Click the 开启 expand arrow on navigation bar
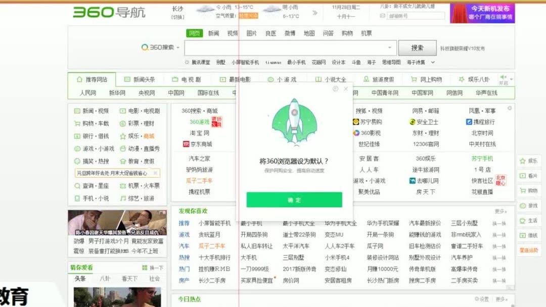 [511, 79]
